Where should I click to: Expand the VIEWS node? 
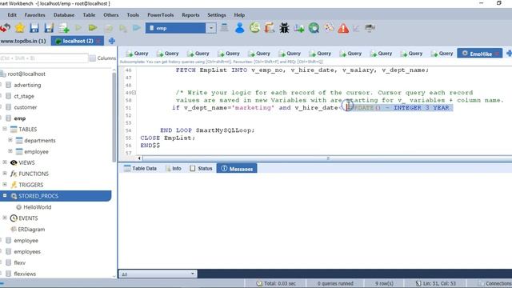(5, 162)
